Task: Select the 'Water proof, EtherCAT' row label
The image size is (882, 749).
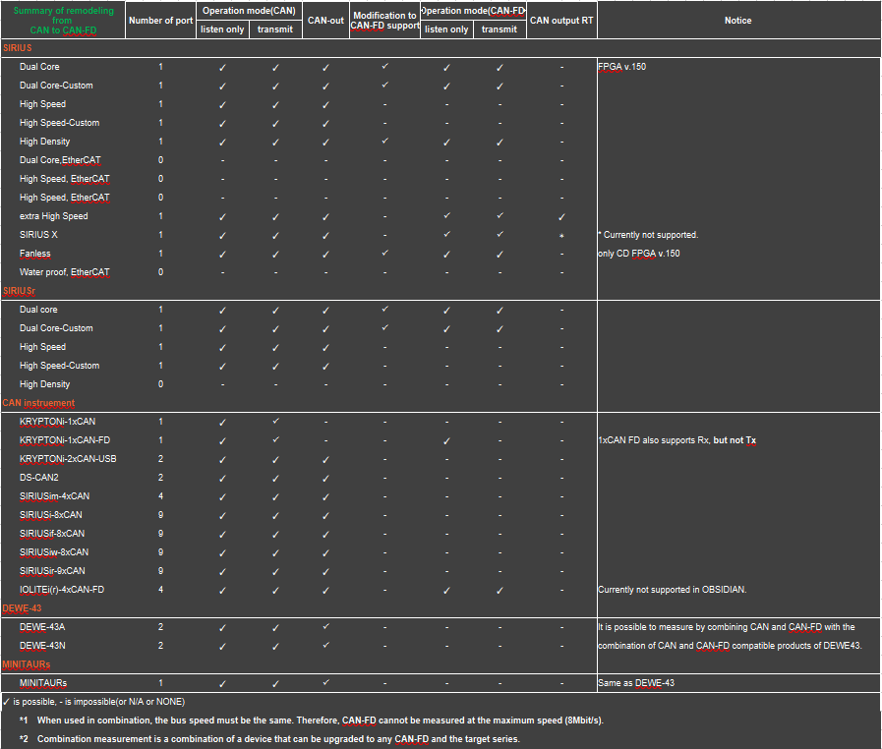Action: (x=65, y=271)
